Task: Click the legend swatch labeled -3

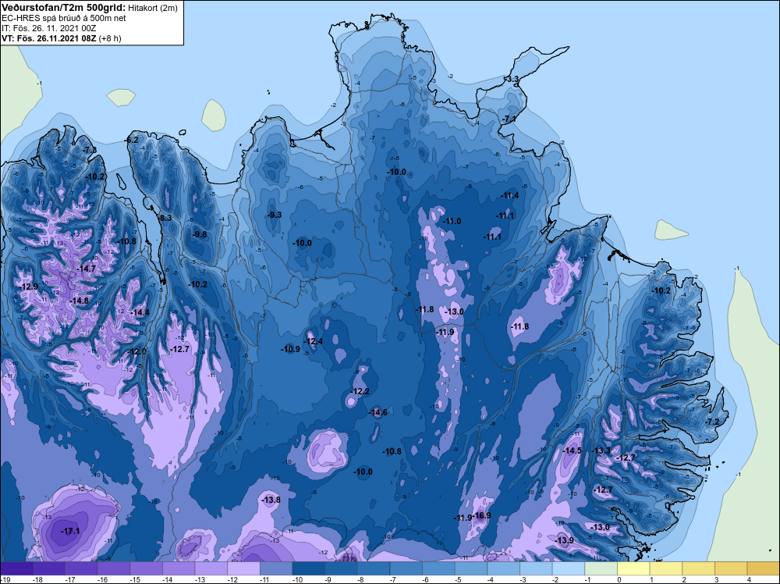Action: (537, 568)
